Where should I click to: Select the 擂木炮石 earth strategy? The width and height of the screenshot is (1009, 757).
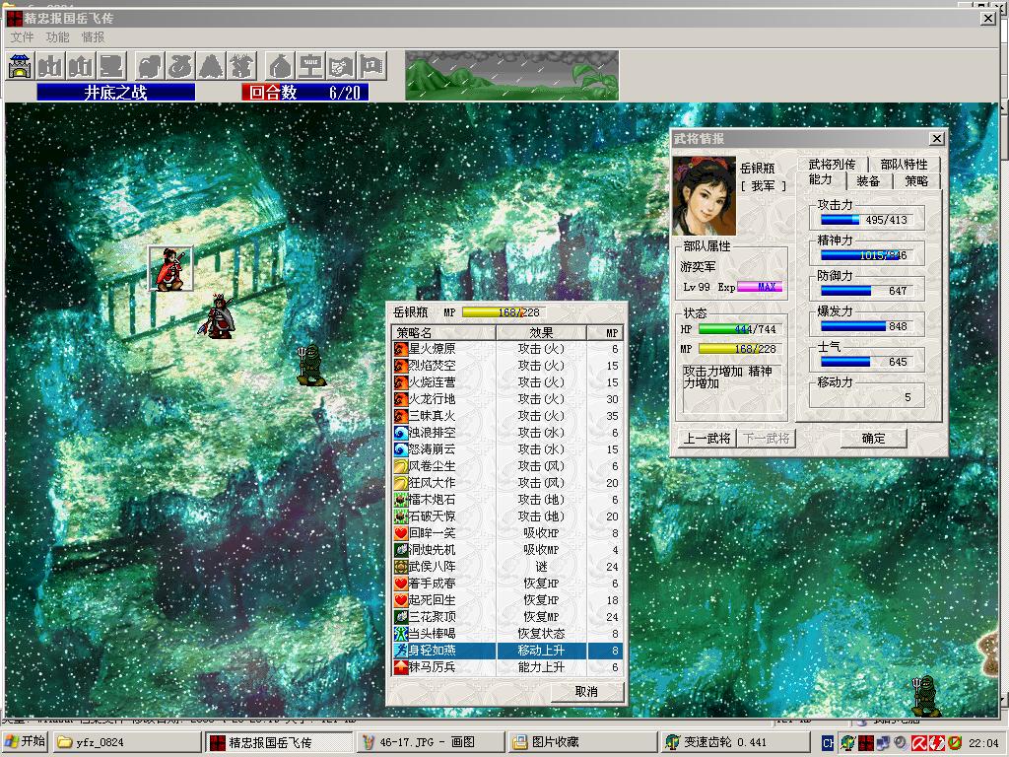click(434, 500)
